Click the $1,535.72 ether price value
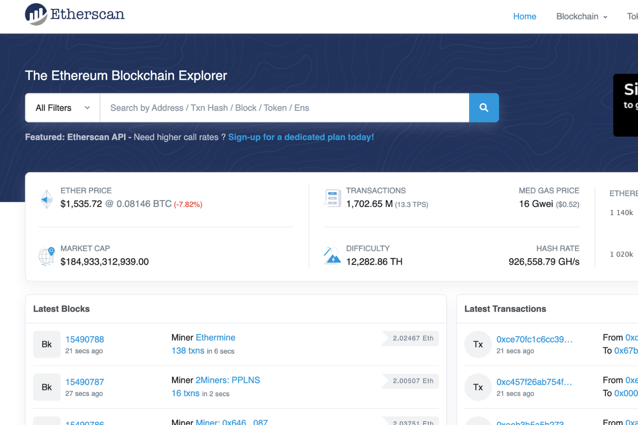The width and height of the screenshot is (638, 425). pyautogui.click(x=81, y=204)
